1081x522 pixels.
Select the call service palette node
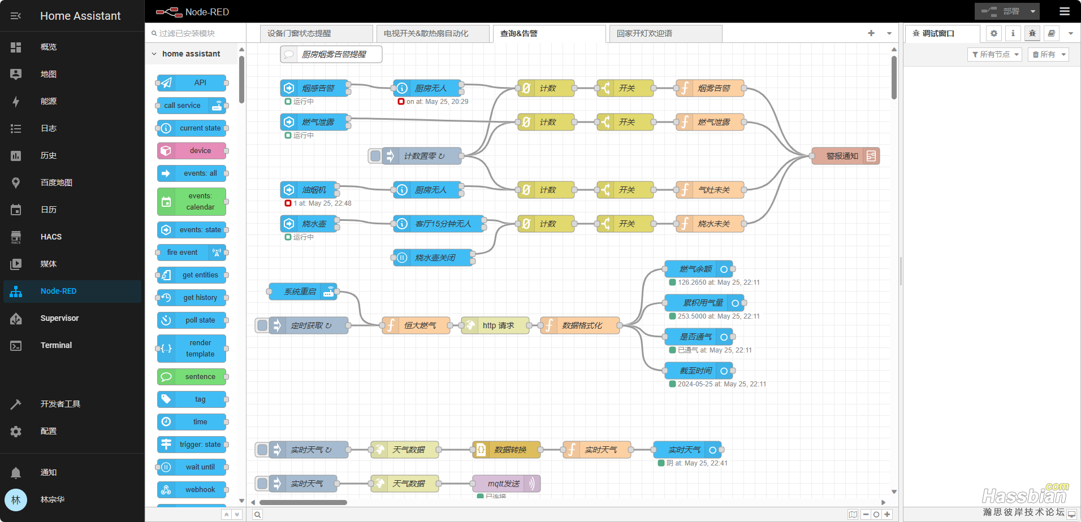tap(192, 105)
